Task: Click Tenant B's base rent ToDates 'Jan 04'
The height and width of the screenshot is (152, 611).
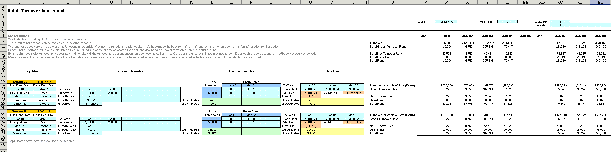Action: 332,115
